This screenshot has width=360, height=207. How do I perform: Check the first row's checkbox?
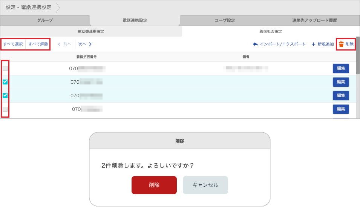[x=5, y=68]
